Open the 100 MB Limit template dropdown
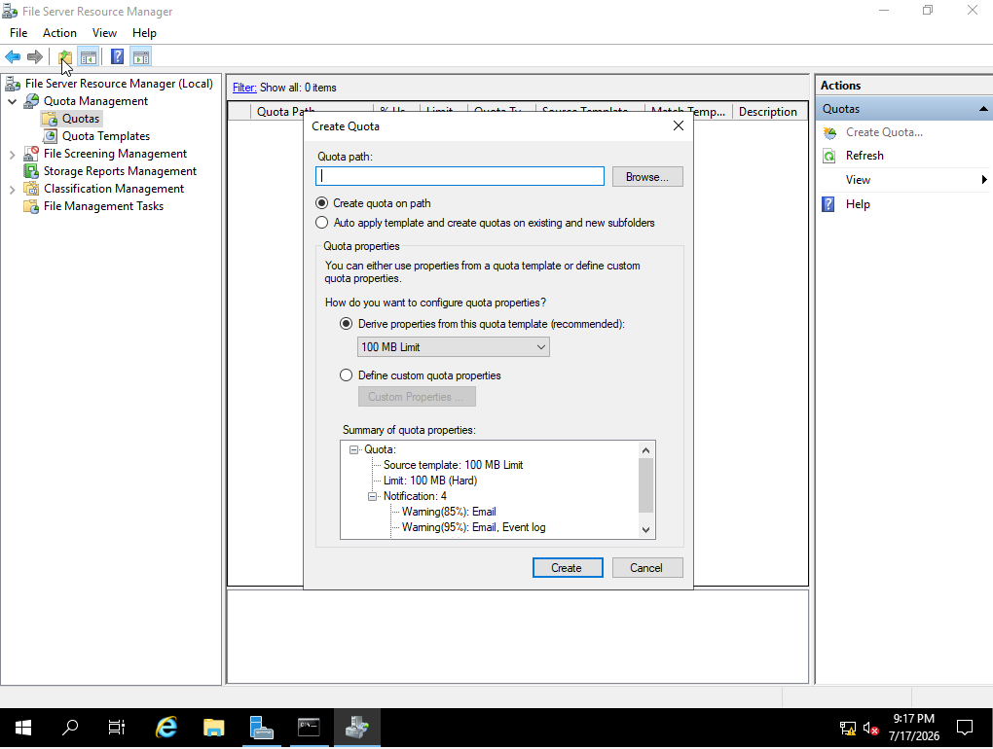Image resolution: width=993 pixels, height=749 pixels. tap(454, 346)
